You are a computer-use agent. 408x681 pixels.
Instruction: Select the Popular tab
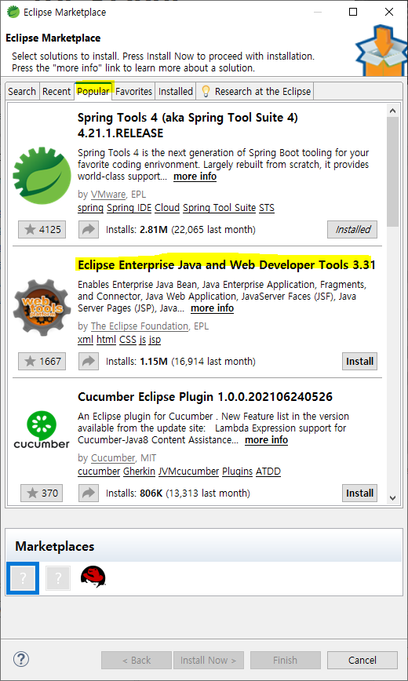93,91
